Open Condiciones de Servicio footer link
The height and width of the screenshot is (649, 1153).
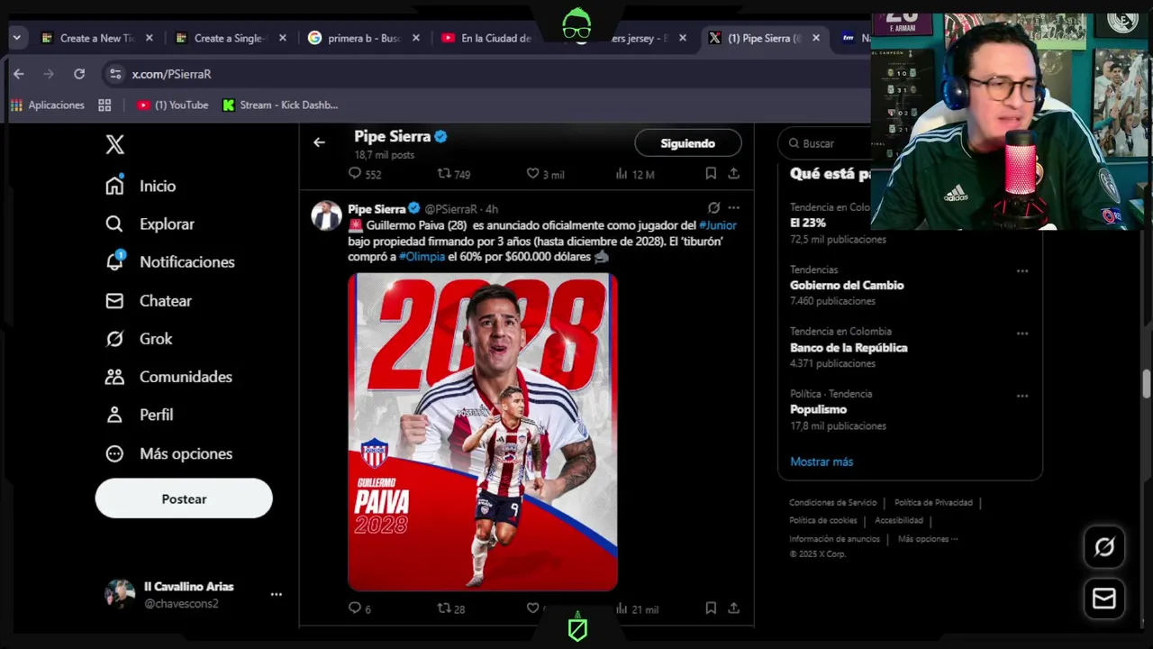[832, 503]
